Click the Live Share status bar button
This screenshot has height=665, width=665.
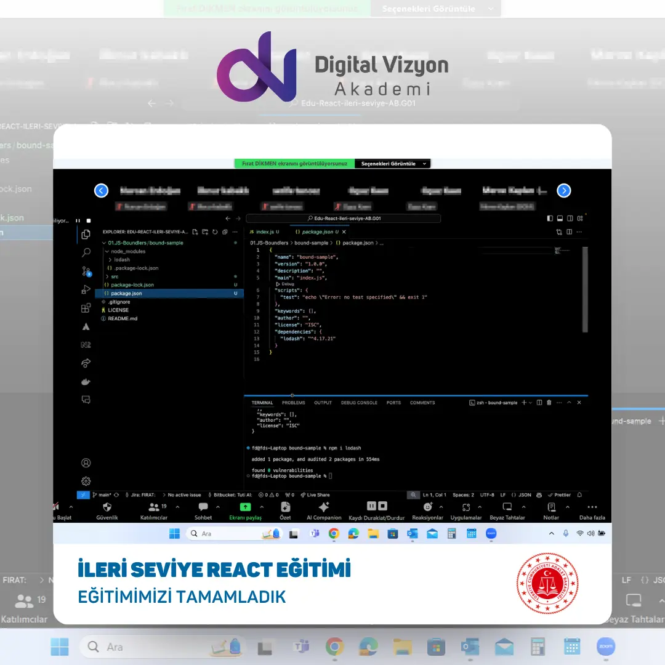tap(315, 495)
